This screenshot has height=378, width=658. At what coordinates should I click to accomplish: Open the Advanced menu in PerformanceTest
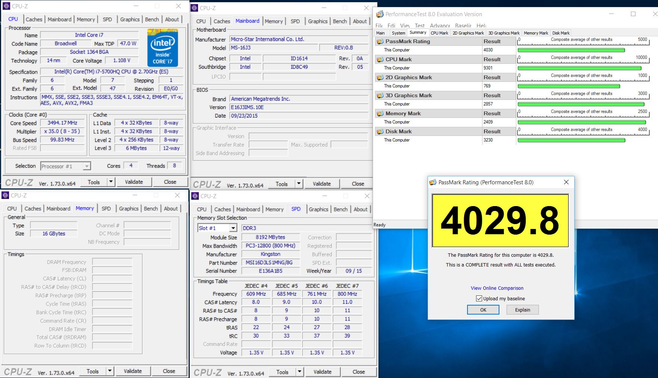440,26
